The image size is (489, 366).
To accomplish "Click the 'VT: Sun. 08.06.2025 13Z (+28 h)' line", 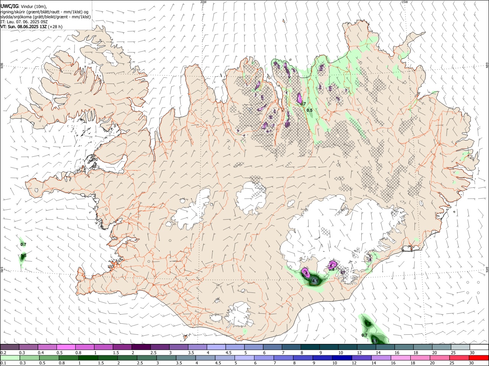I will [x=31, y=27].
